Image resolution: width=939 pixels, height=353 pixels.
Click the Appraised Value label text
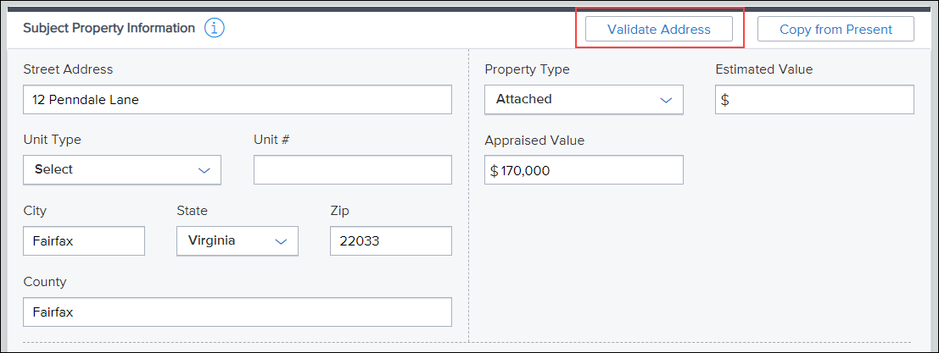tap(534, 141)
